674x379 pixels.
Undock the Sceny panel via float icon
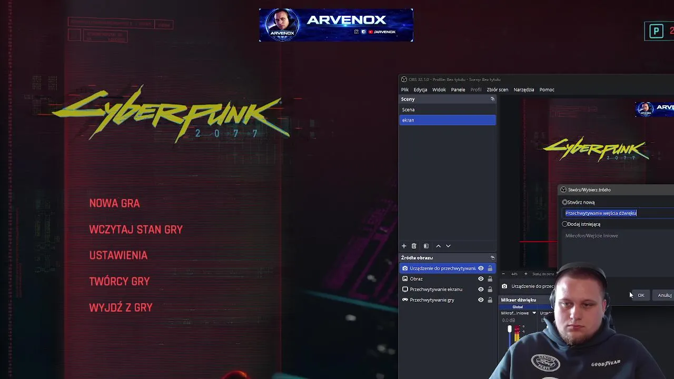pos(492,99)
